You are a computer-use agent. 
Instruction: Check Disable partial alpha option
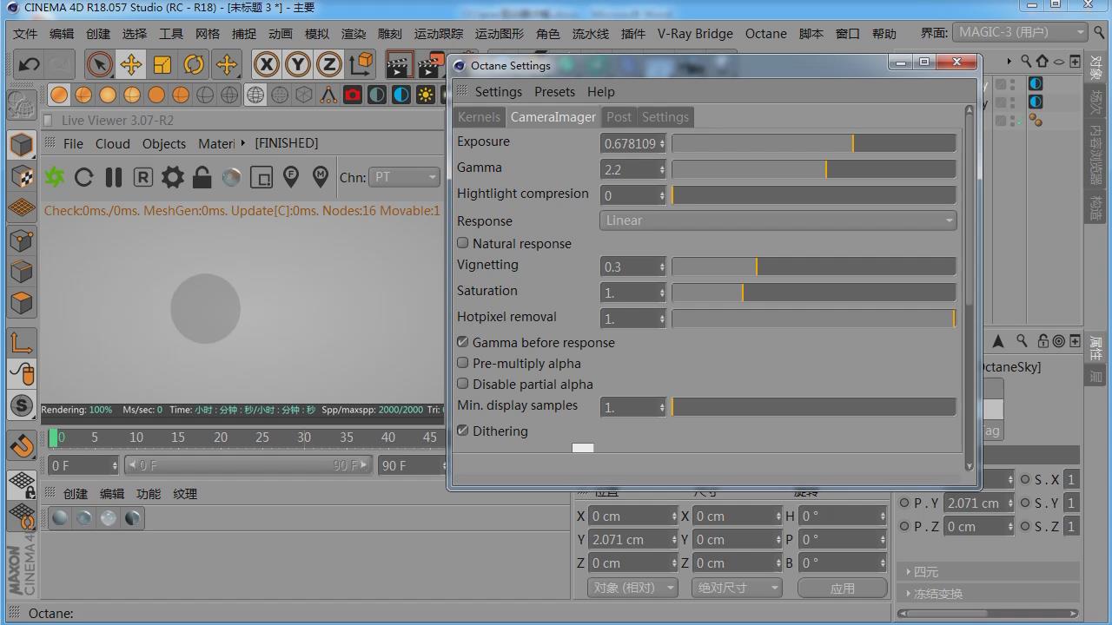[463, 384]
